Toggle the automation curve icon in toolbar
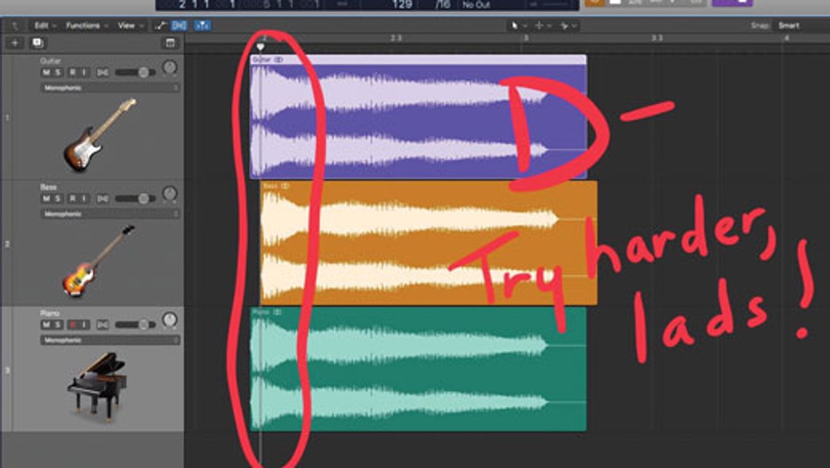 click(159, 25)
